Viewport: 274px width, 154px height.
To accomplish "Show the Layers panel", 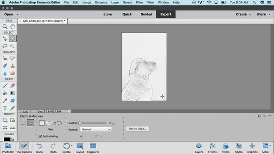I will [x=199, y=148].
